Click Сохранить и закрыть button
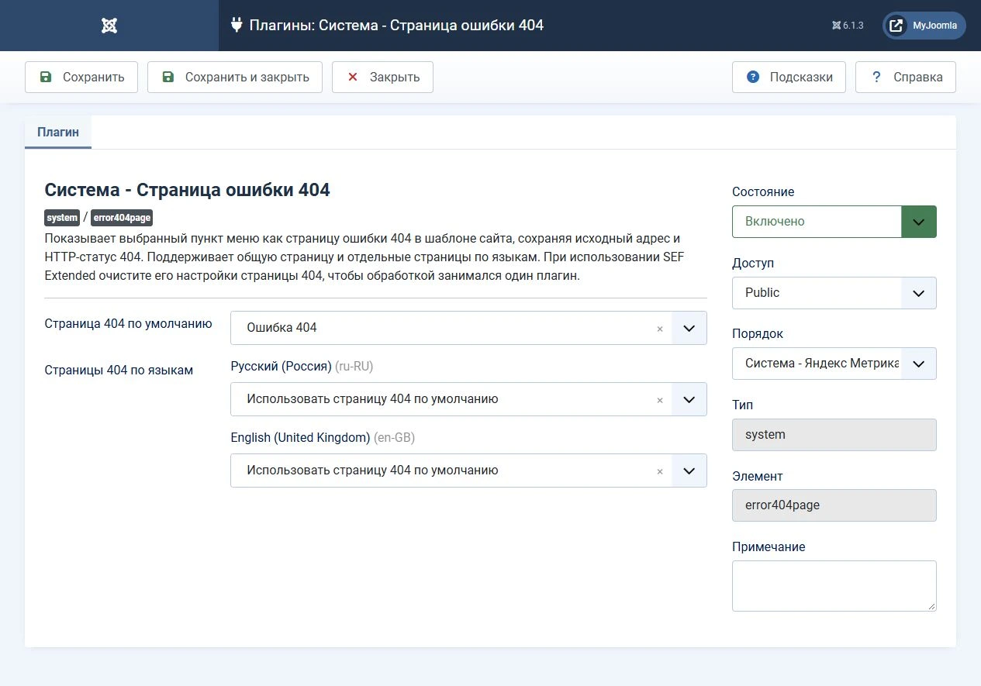Viewport: 981px width, 686px height. (x=235, y=78)
